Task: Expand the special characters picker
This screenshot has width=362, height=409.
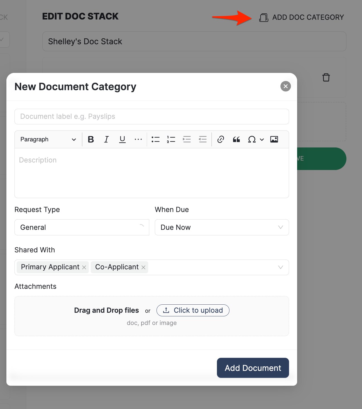Action: pos(261,139)
